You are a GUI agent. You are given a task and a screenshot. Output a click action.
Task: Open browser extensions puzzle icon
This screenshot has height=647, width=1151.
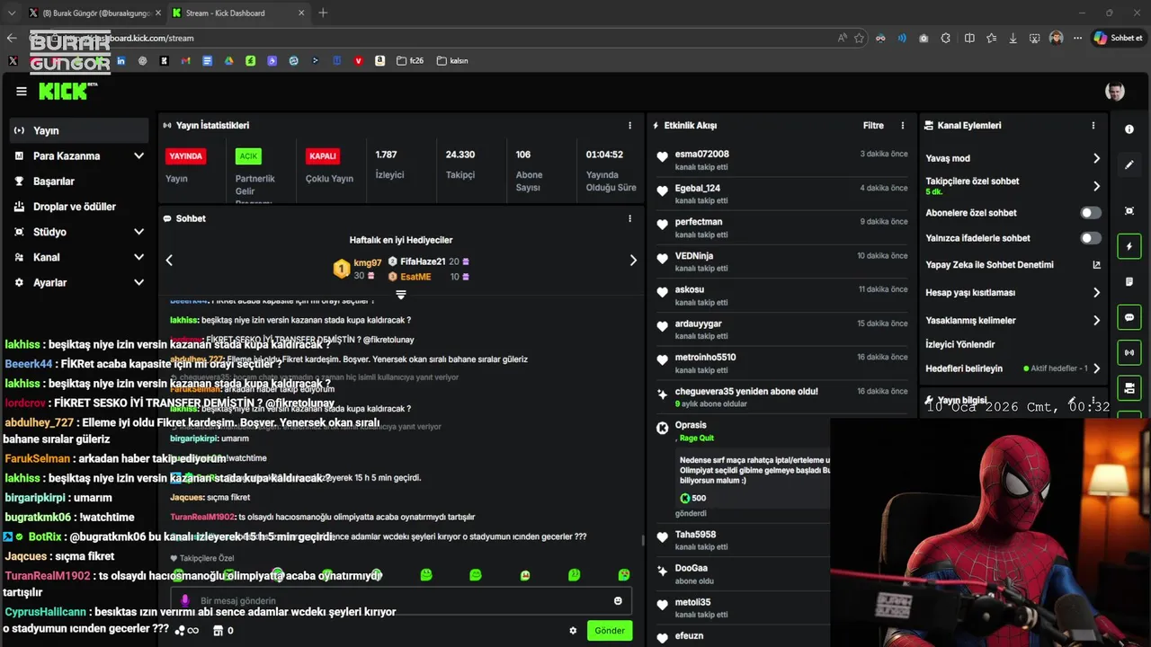[946, 38]
